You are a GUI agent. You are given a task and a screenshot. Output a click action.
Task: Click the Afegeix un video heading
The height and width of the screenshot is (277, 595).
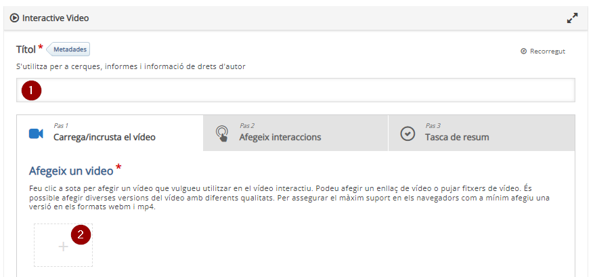[71, 171]
